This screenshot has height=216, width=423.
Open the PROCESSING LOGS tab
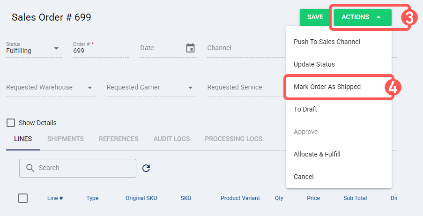[x=234, y=139]
